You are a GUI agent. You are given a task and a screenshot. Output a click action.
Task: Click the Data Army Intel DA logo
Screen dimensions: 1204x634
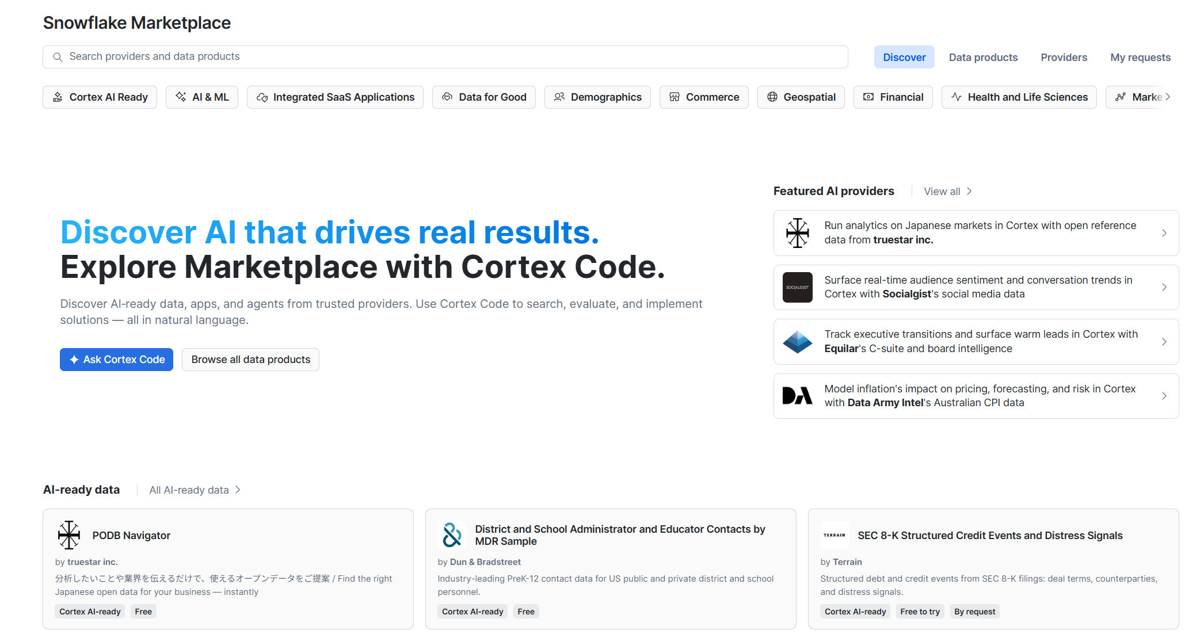point(798,396)
